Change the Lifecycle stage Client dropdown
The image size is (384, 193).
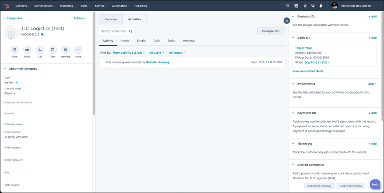(x=10, y=94)
